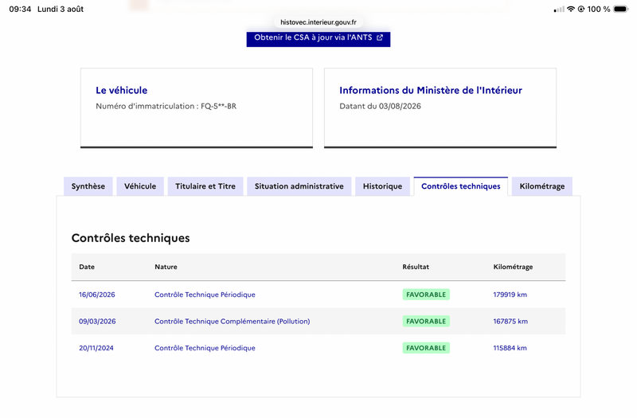Select the Situation administrative tab
637x418 pixels.
299,186
